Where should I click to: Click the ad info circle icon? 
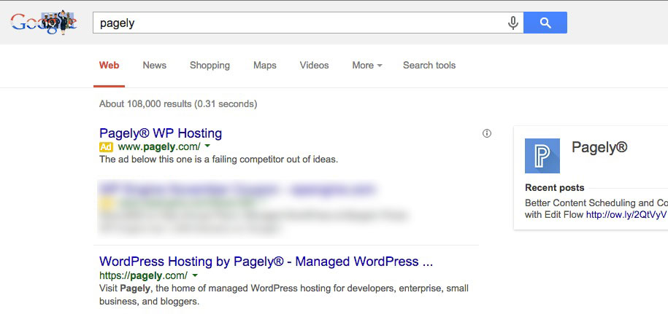tap(486, 133)
